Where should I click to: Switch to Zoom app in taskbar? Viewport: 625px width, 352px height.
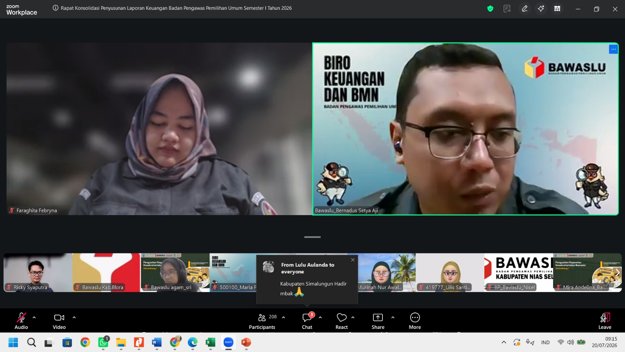coord(229,343)
